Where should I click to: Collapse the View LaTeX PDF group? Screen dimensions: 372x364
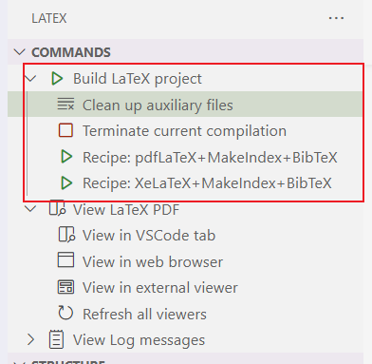pos(30,209)
